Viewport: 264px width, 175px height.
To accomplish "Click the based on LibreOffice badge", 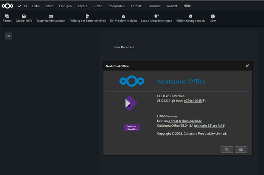I will coord(132,128).
